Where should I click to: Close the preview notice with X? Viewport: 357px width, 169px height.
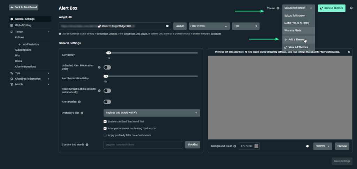(349, 52)
